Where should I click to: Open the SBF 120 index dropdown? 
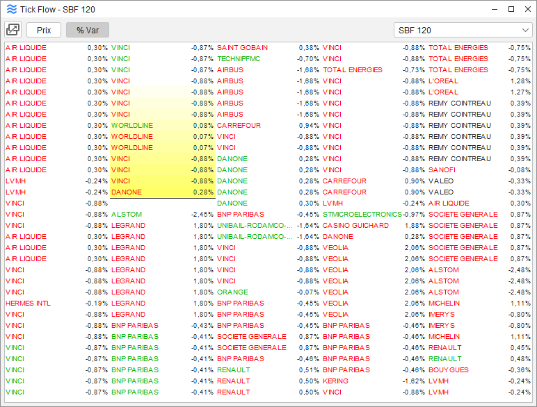coord(463,30)
